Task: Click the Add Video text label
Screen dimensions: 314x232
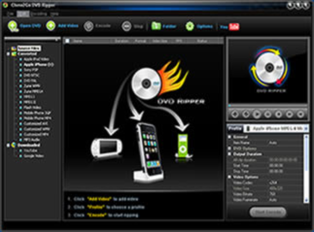Action: pyautogui.click(x=68, y=26)
